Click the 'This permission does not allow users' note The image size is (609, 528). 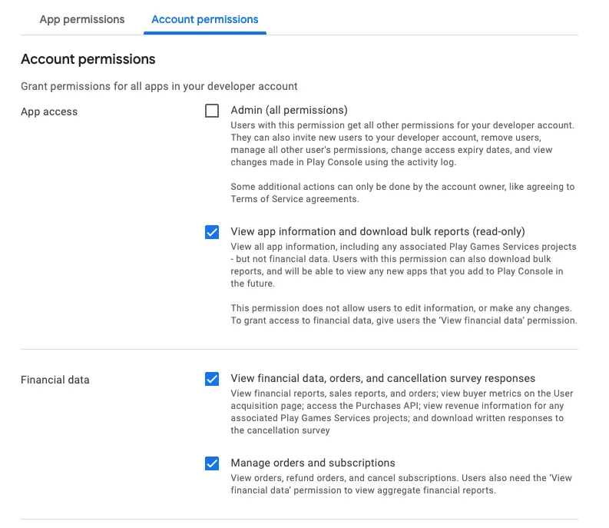402,314
